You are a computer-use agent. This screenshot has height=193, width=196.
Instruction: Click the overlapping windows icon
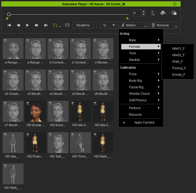[x=174, y=13]
